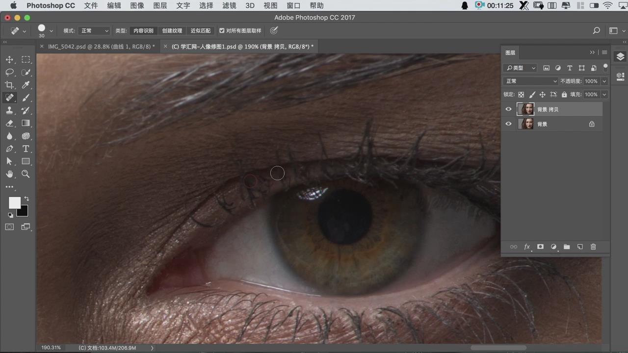Select the Move tool
This screenshot has width=628, height=353.
tap(9, 59)
